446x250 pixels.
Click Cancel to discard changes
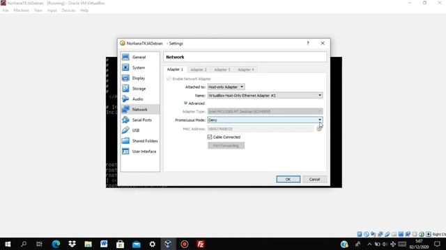point(314,179)
